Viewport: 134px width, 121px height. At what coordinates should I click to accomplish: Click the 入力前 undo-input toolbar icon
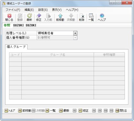[48, 17]
